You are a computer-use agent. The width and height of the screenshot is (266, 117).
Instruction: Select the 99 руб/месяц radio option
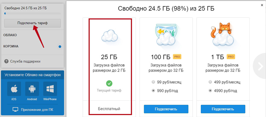153,82
